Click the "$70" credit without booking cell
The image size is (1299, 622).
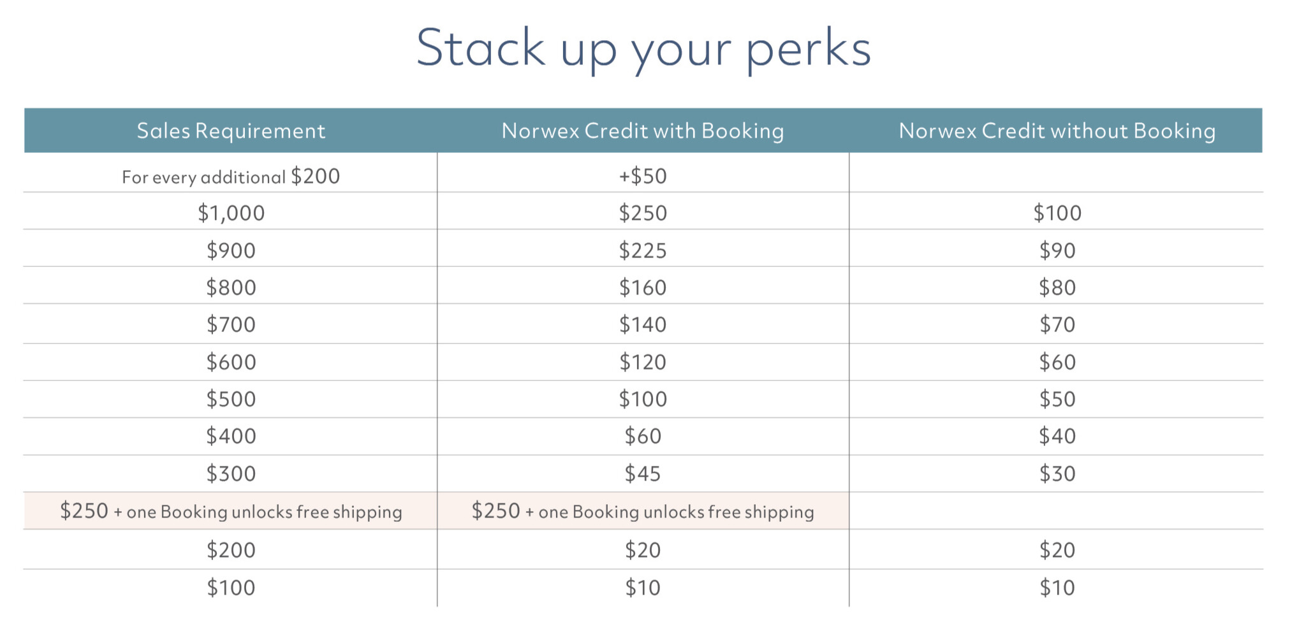(x=1057, y=324)
